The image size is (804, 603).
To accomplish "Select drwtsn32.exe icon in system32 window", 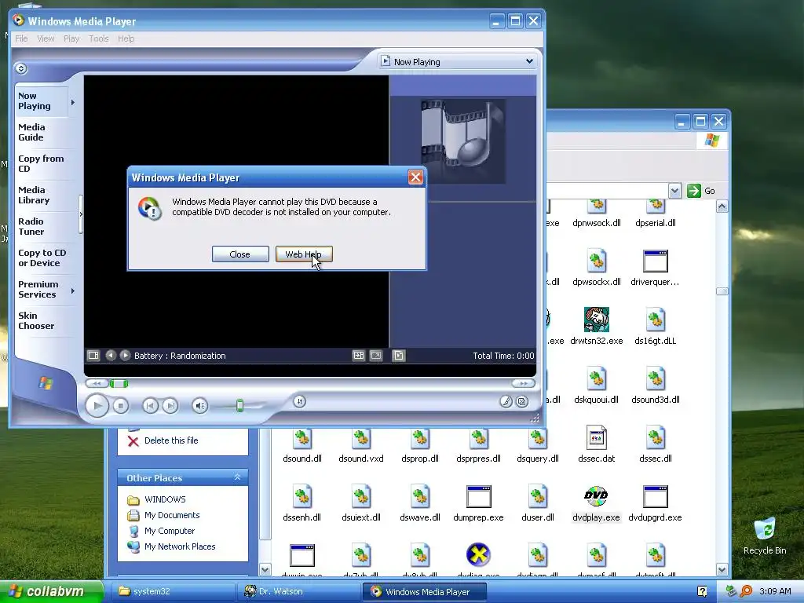I will [x=597, y=326].
